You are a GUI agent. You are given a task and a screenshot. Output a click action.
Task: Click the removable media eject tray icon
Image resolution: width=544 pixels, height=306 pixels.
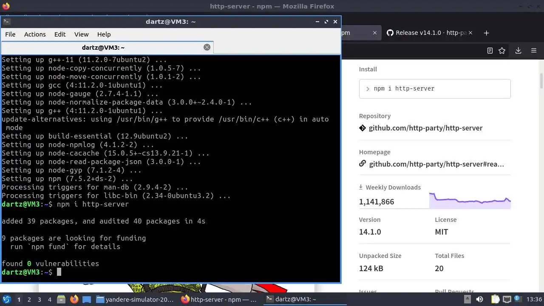click(468, 299)
